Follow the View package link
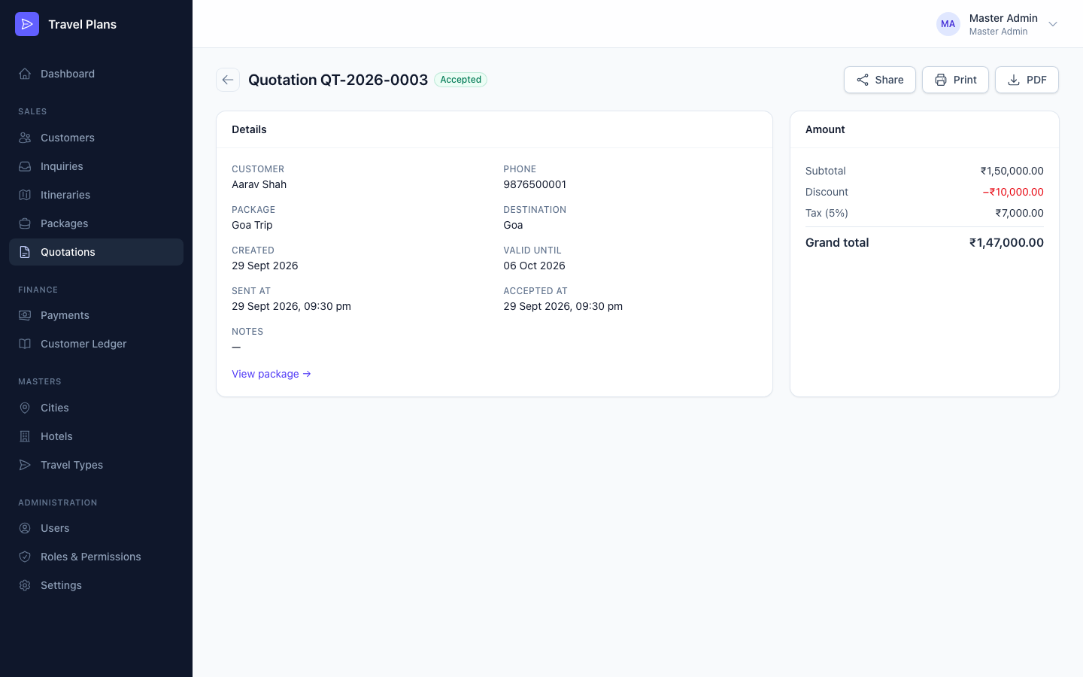This screenshot has height=677, width=1083. pyautogui.click(x=272, y=374)
